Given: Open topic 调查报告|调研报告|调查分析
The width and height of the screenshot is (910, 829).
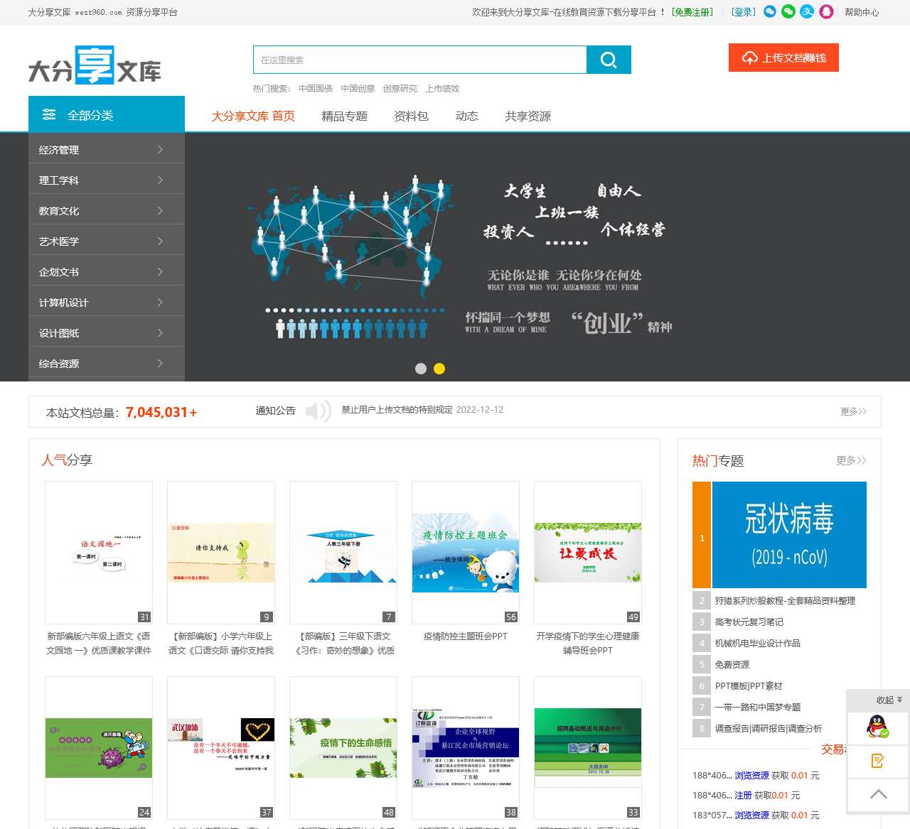Looking at the screenshot, I should pos(768,729).
